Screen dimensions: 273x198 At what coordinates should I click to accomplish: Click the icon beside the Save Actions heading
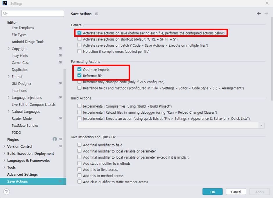coord(96,14)
